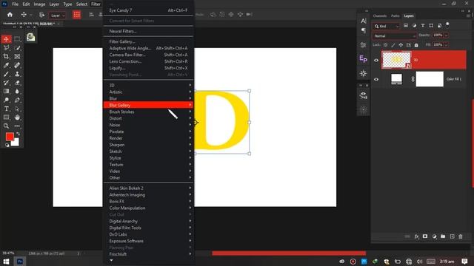
Task: Select the Eyedropper tool
Action: (7, 65)
